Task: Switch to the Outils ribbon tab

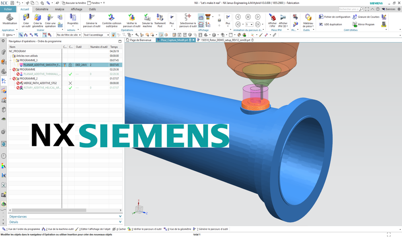Action: click(x=92, y=9)
